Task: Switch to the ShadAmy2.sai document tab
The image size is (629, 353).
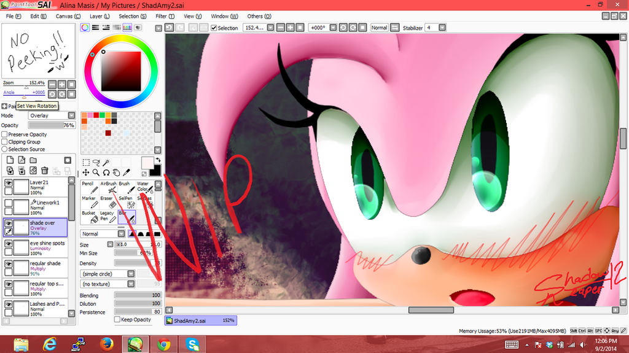Action: tap(201, 320)
